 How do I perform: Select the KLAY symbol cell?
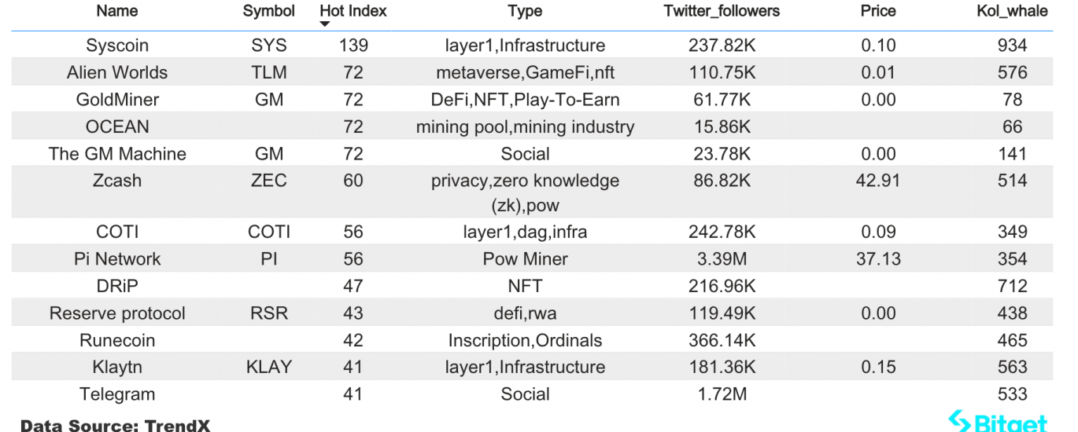[268, 367]
